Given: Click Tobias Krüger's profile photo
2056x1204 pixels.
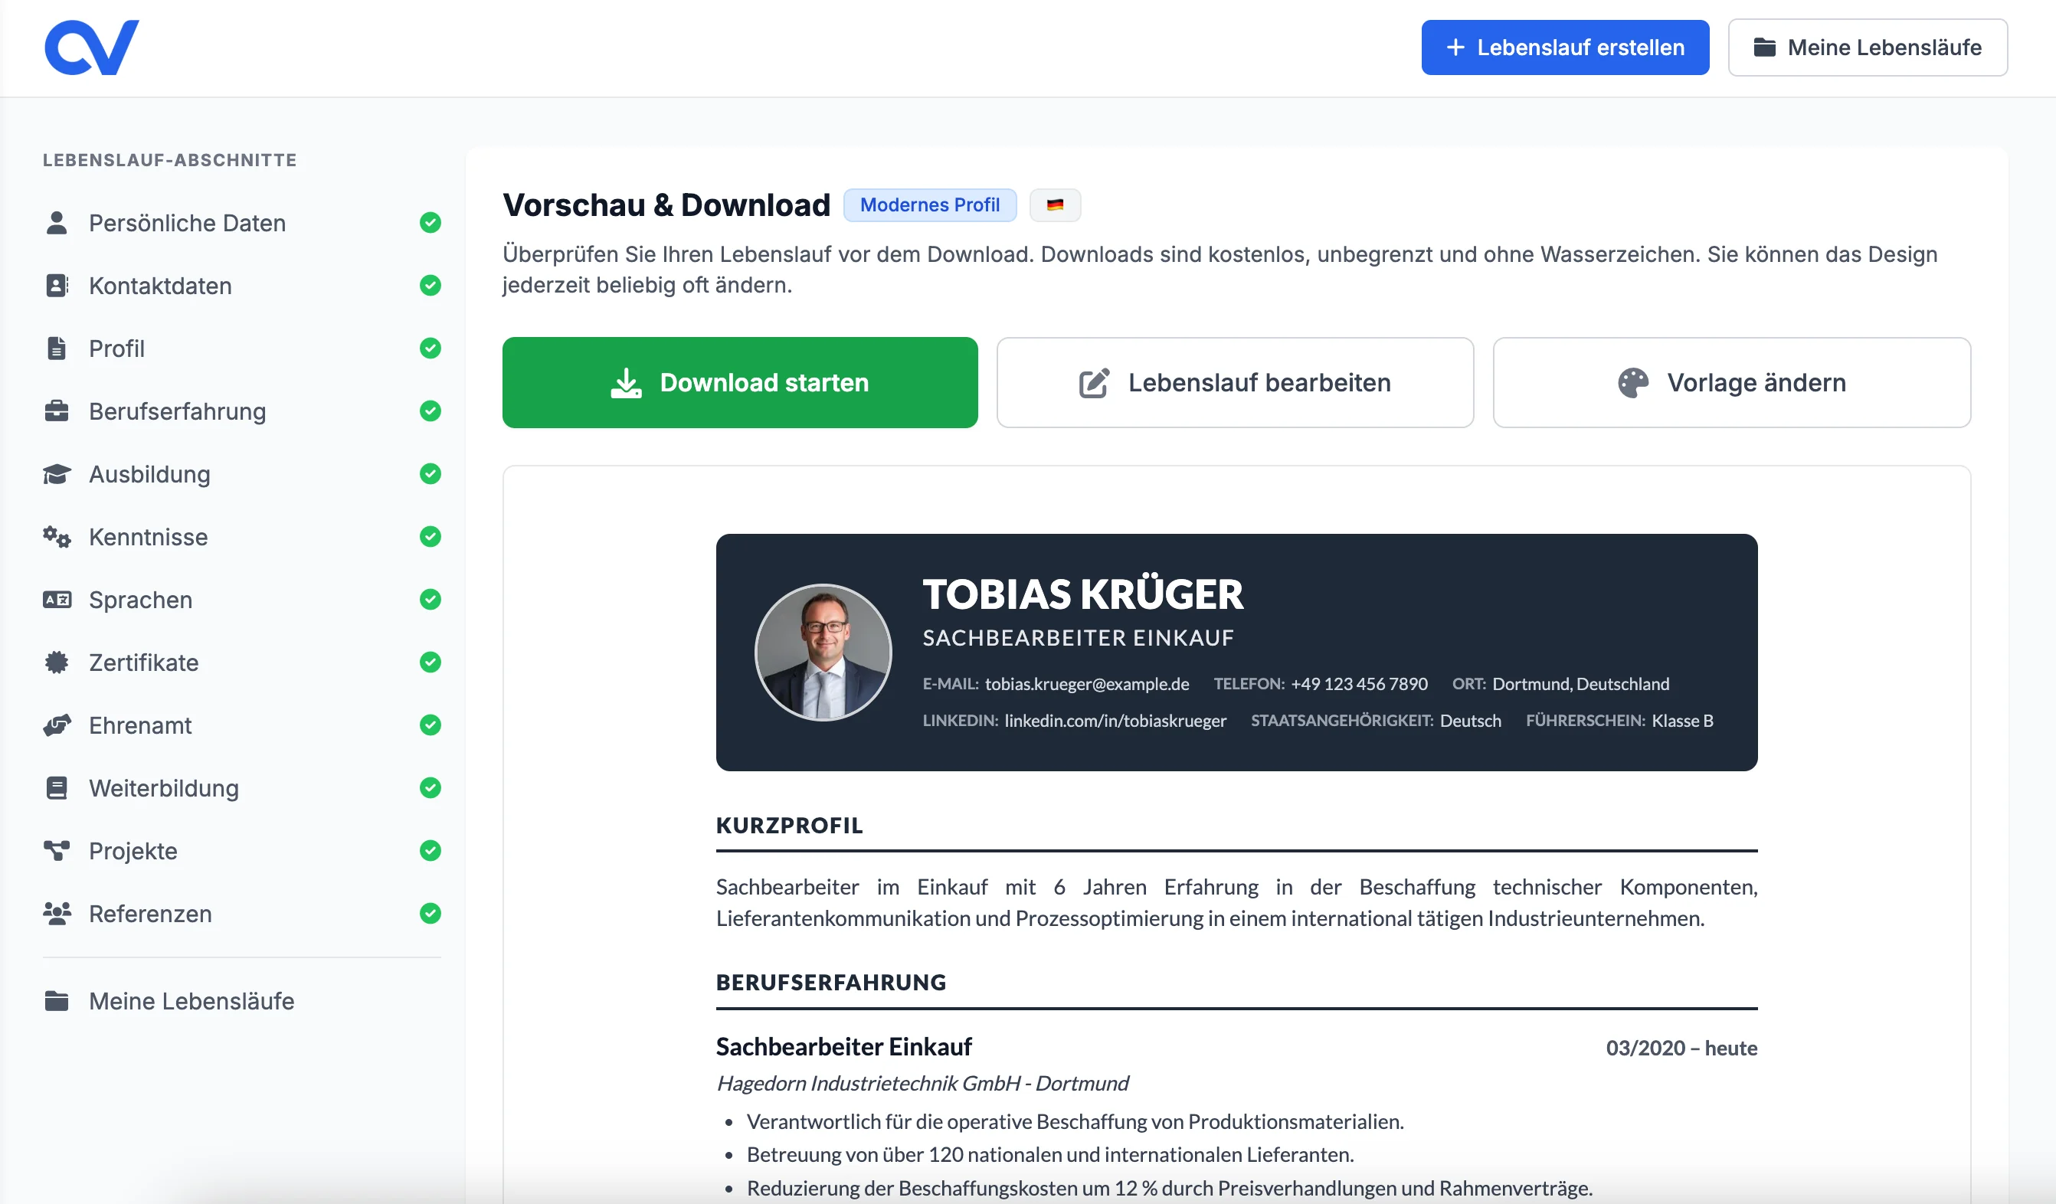Looking at the screenshot, I should (x=823, y=652).
